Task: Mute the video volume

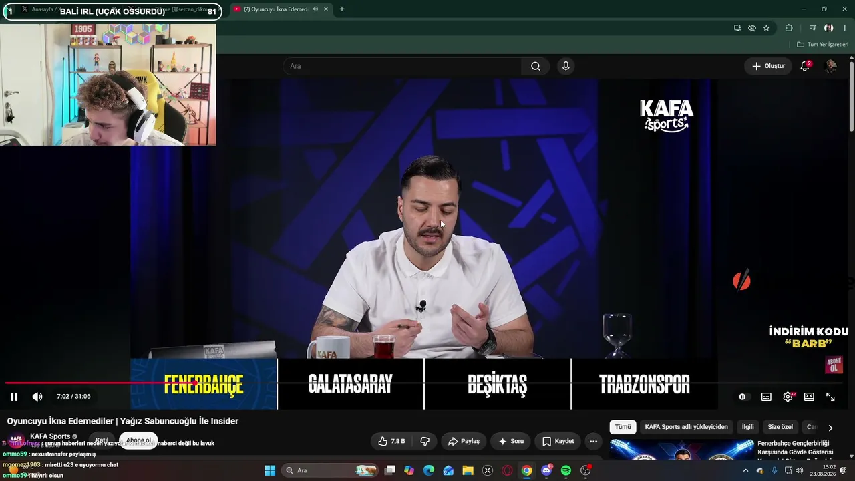Action: click(37, 397)
